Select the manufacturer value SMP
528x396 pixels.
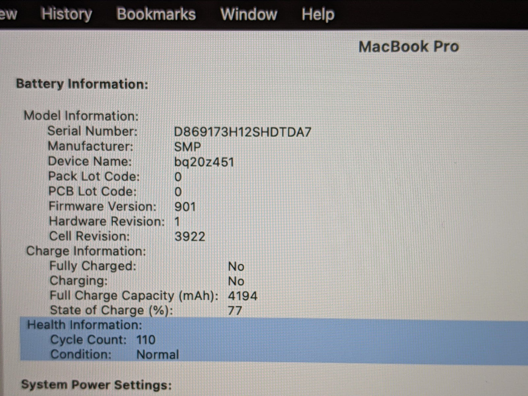click(x=187, y=147)
